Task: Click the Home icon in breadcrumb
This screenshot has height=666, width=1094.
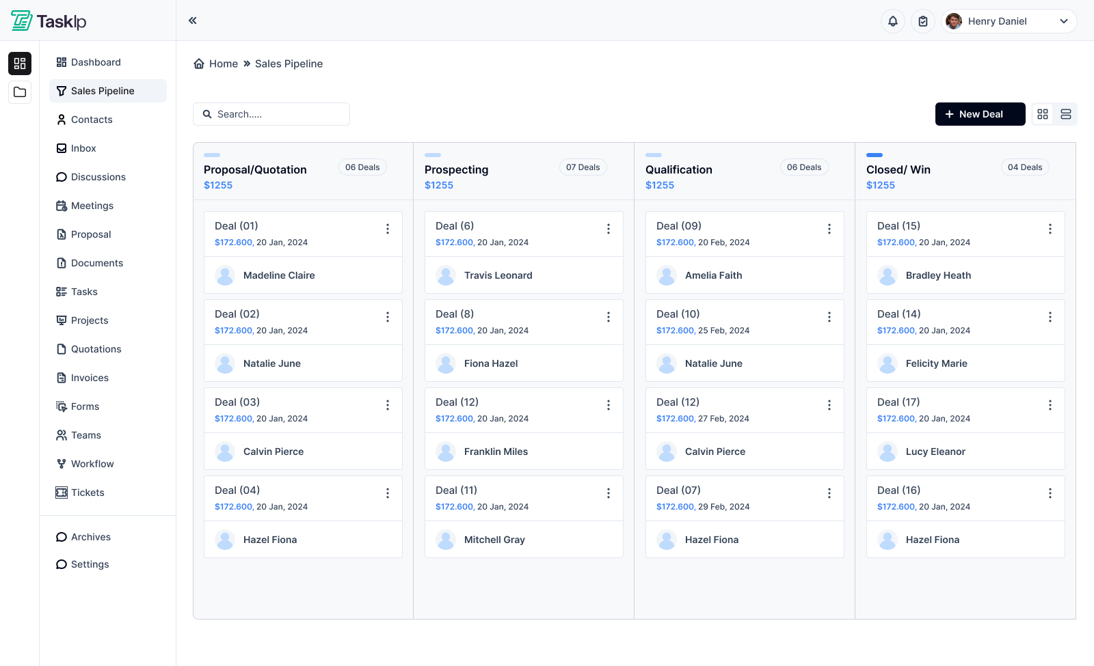Action: pos(199,64)
